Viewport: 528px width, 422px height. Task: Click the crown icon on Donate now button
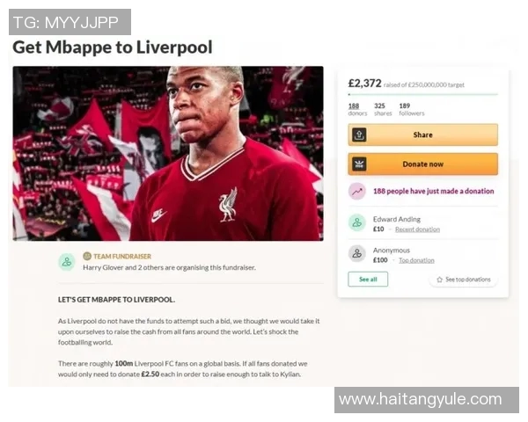359,164
